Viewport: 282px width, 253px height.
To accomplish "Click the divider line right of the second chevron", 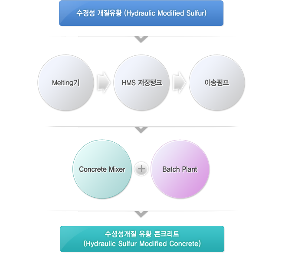I will (x=193, y=127).
